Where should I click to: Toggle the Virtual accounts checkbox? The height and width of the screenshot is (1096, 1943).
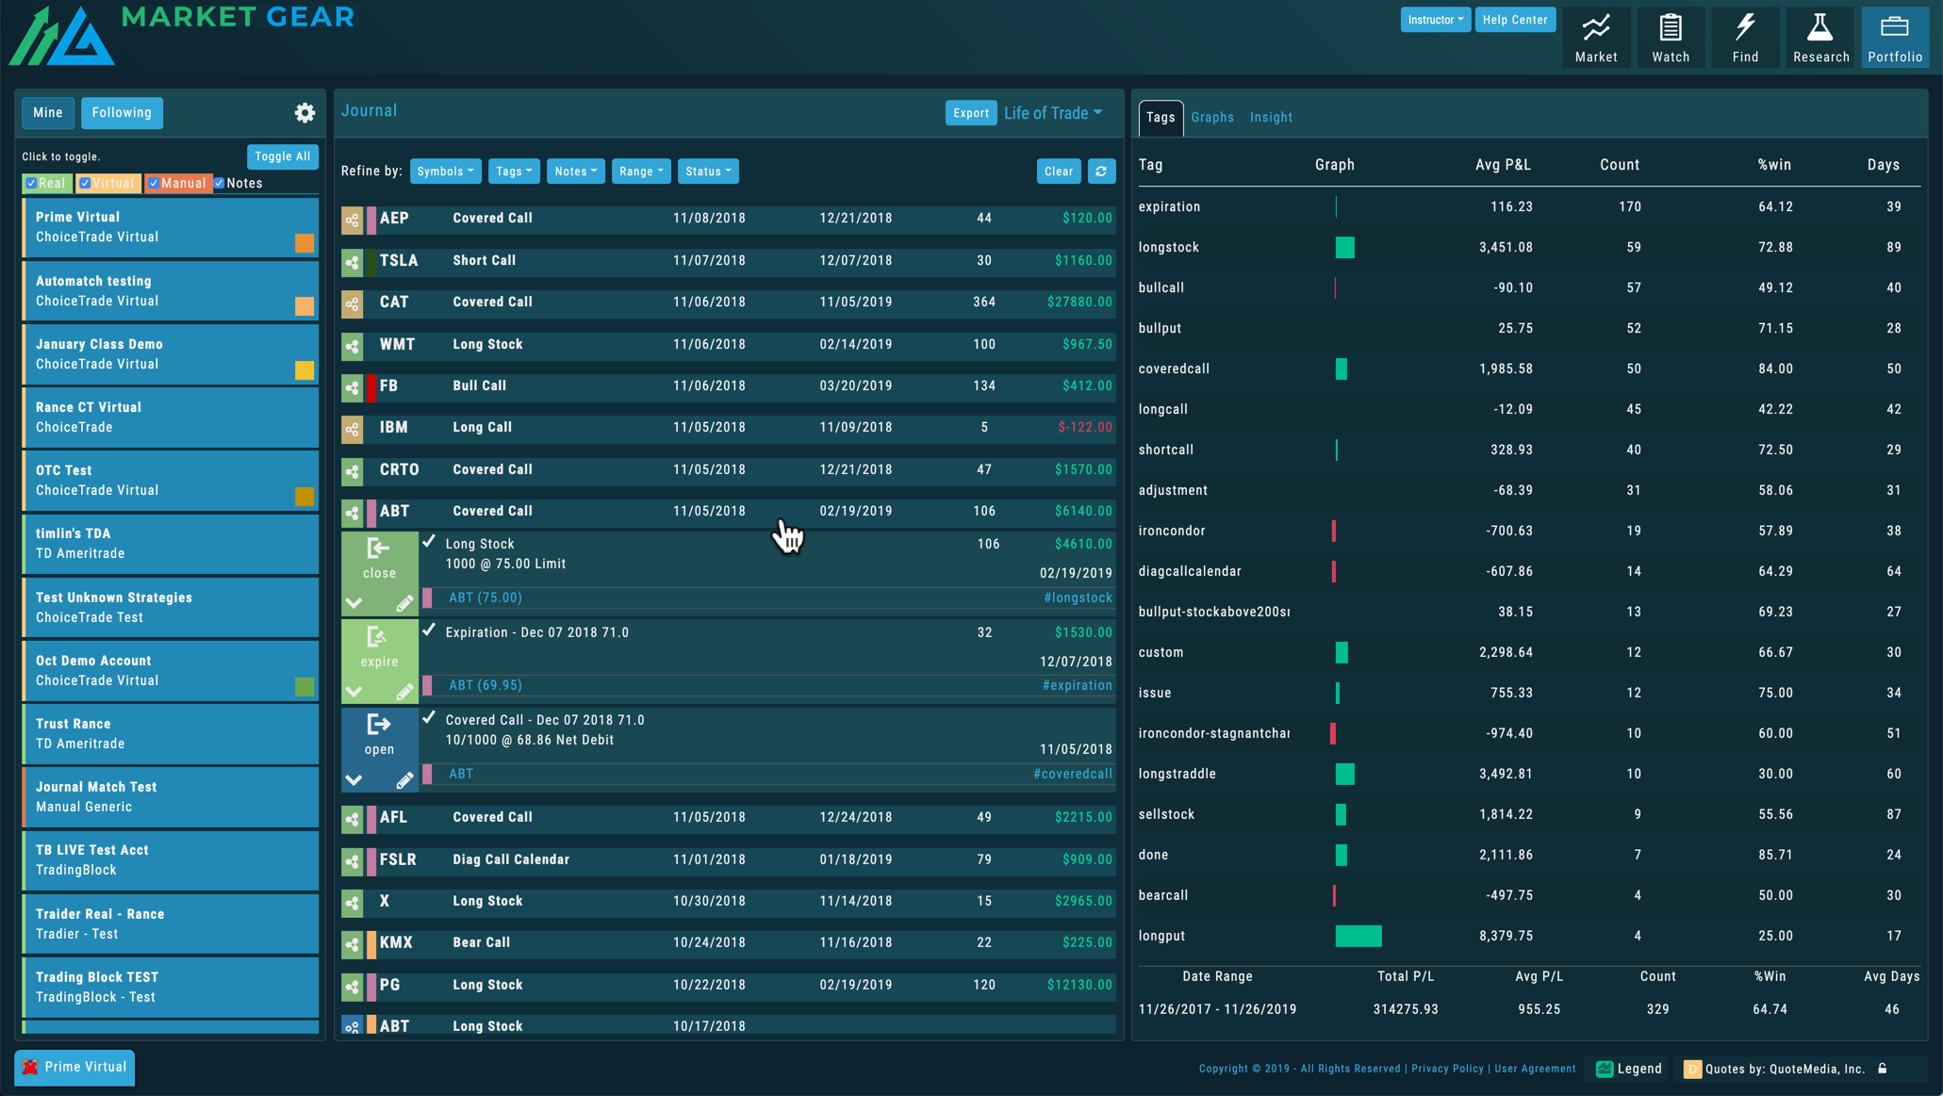point(85,183)
